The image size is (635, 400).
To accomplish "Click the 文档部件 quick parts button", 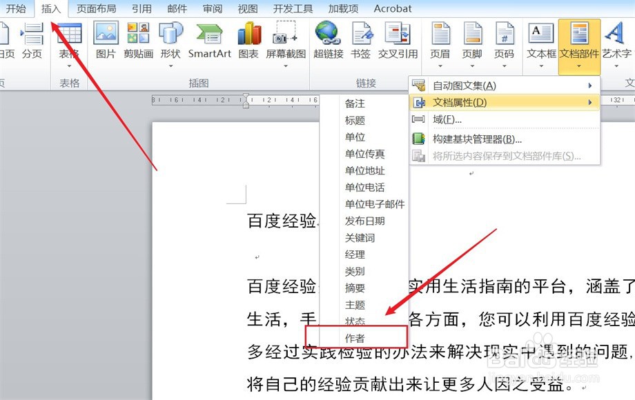I will point(579,46).
